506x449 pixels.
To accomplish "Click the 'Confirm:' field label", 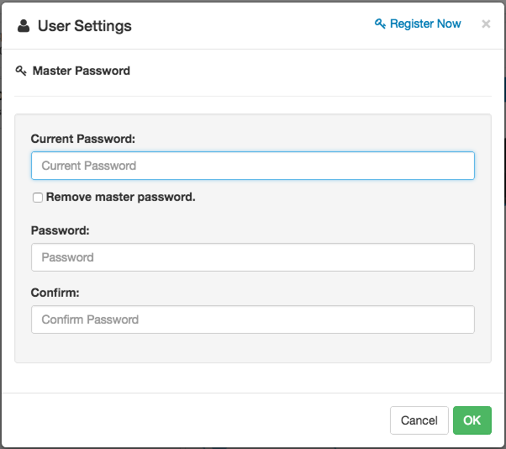I will tap(55, 293).
